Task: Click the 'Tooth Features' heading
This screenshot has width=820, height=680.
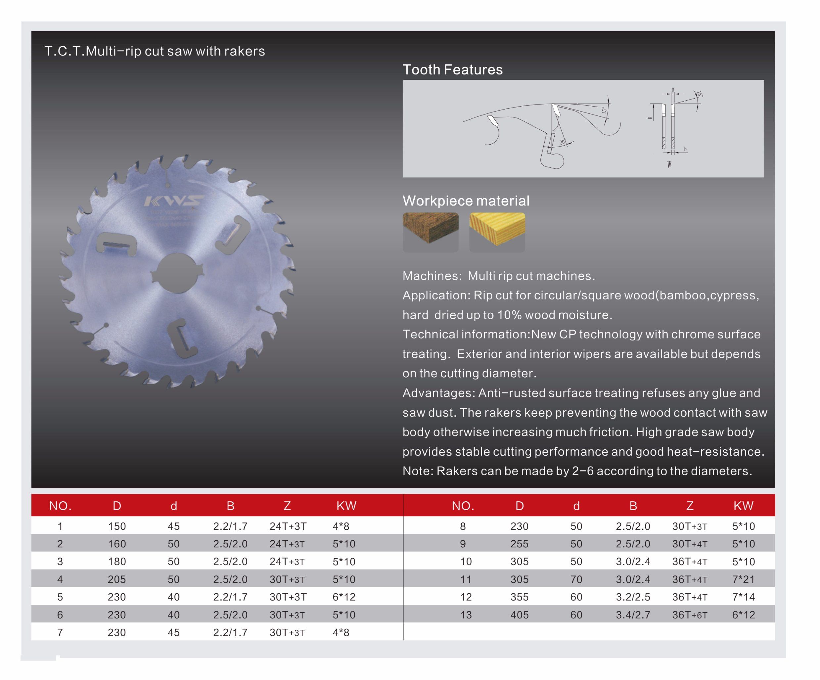Action: click(x=453, y=69)
